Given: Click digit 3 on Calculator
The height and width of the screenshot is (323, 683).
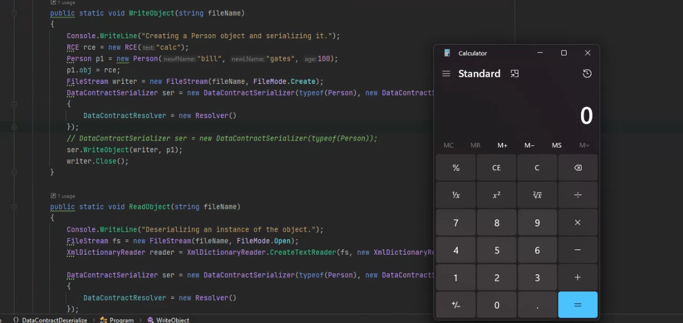Looking at the screenshot, I should point(537,277).
